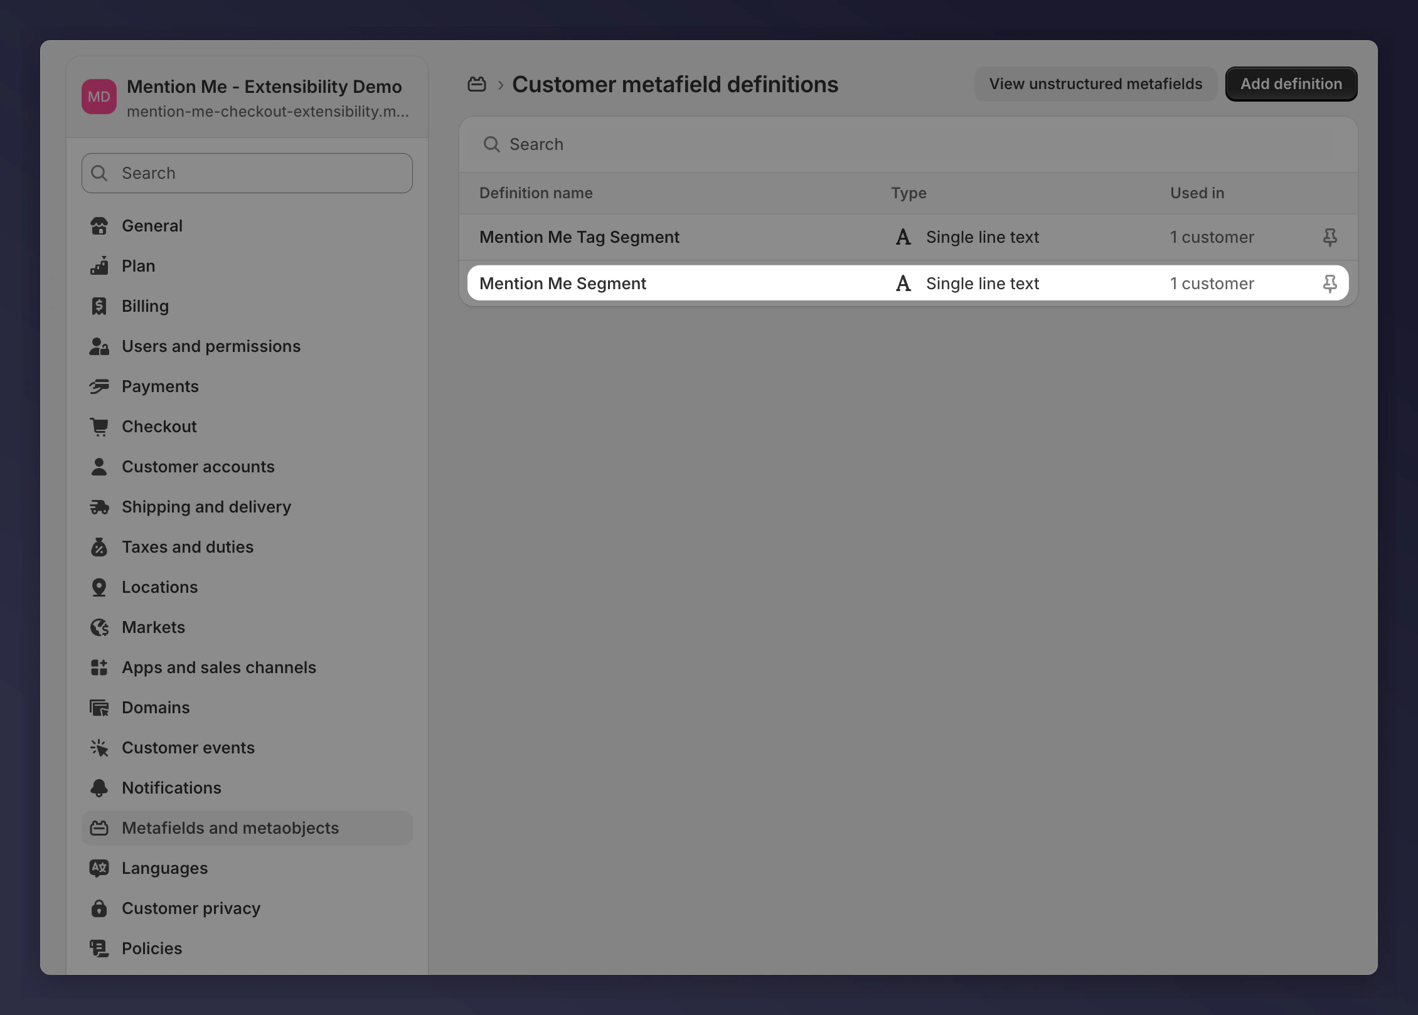Click the Used in column header
1418x1015 pixels.
pos(1197,193)
